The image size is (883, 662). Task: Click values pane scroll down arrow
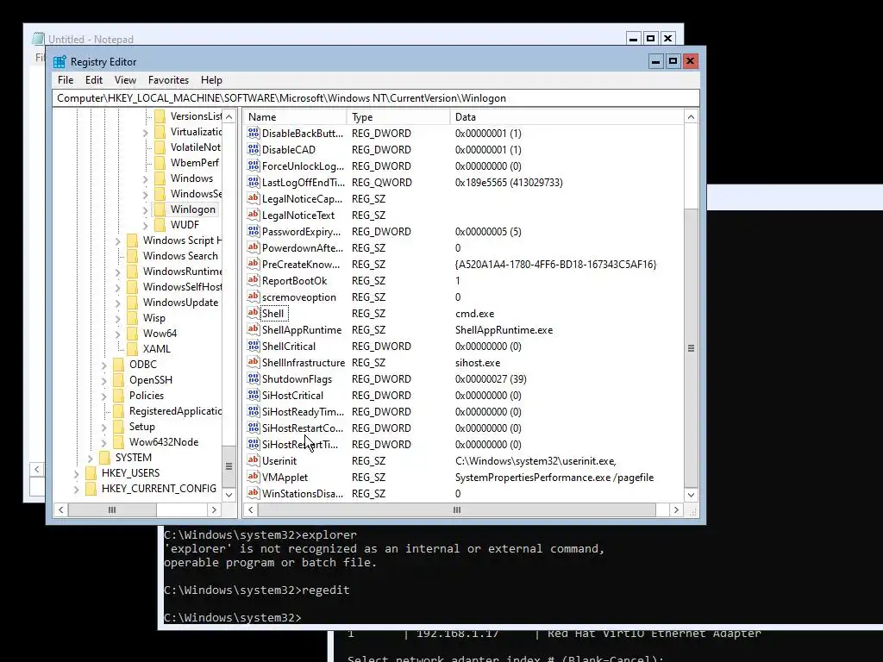click(x=691, y=495)
